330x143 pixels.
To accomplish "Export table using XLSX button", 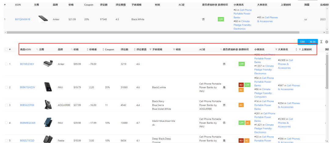I will point(313,42).
